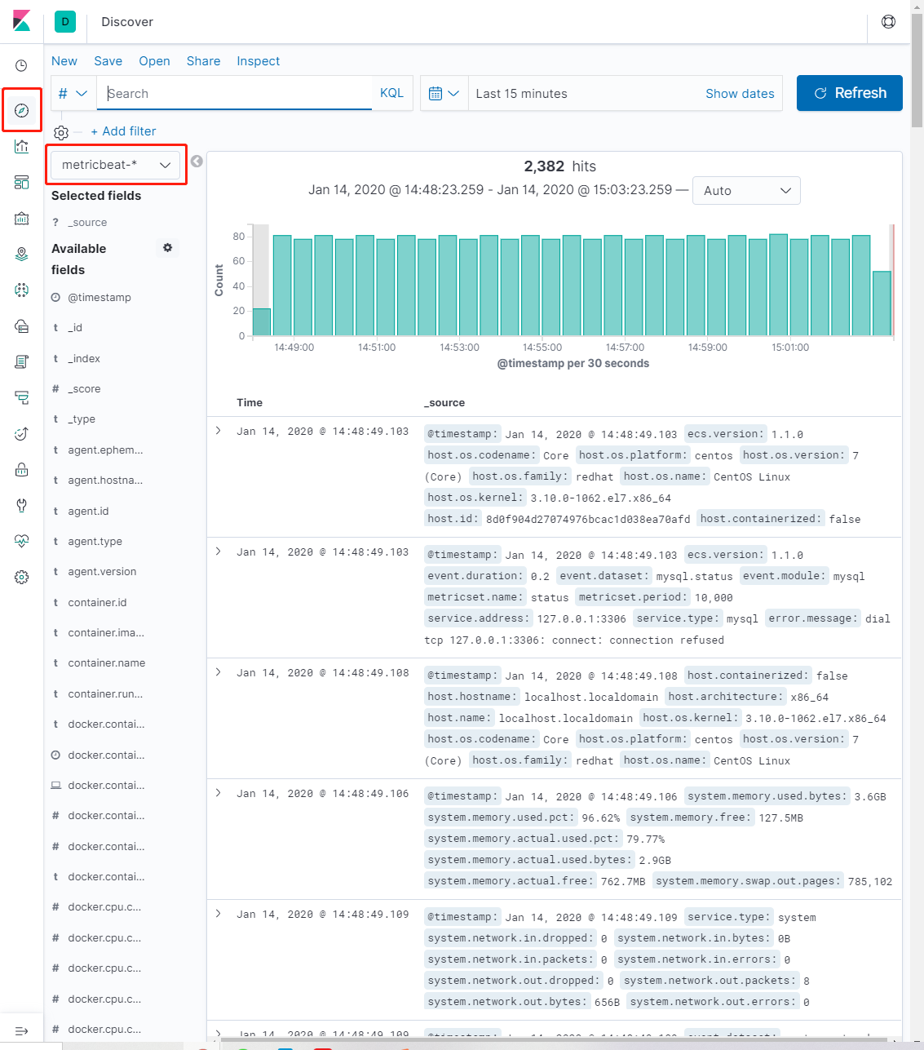Open the Canvas app icon
The image size is (924, 1050).
point(21,218)
